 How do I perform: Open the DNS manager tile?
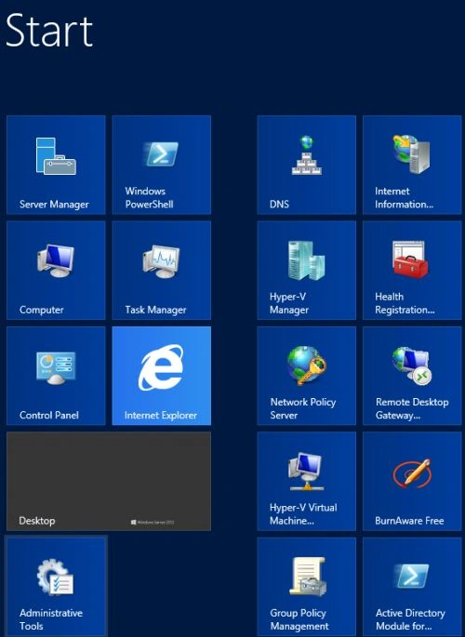click(x=307, y=165)
